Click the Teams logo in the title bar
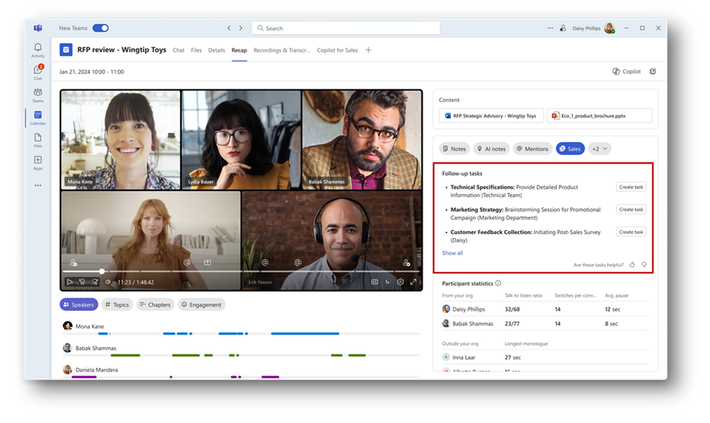 (38, 28)
